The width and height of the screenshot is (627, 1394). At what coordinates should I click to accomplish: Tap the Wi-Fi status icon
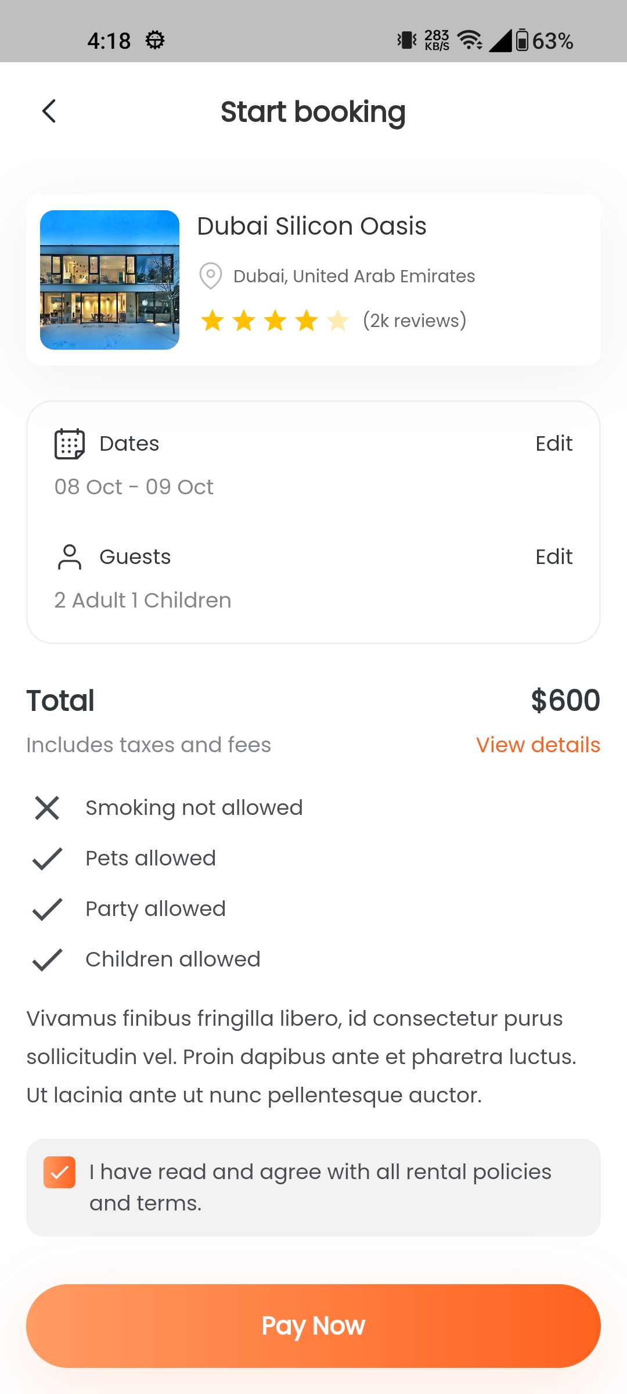pyautogui.click(x=470, y=41)
